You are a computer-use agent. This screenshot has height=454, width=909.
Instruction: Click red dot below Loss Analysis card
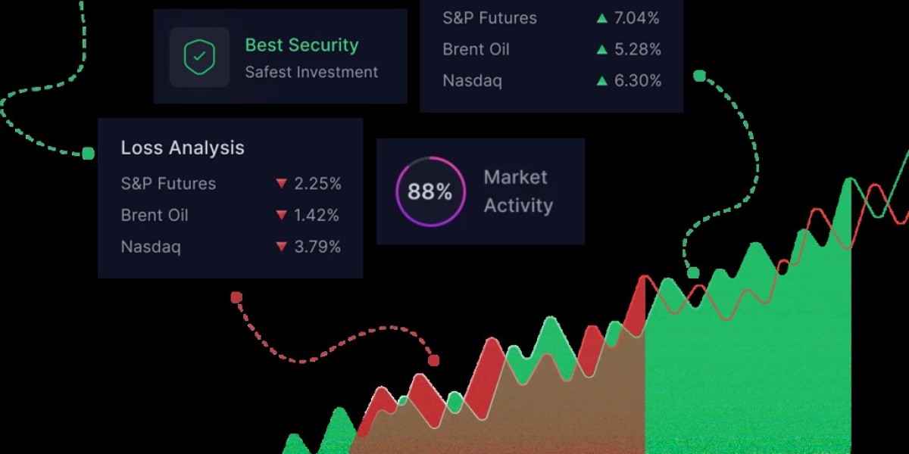(x=236, y=297)
